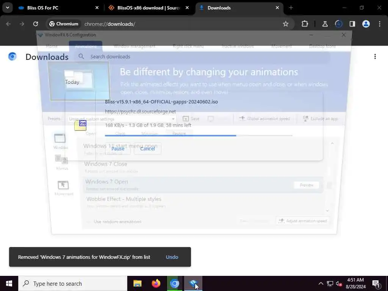Viewport: 388px width, 291px height.
Task: Select the Window management tab in WindowFX
Action: 135,46
